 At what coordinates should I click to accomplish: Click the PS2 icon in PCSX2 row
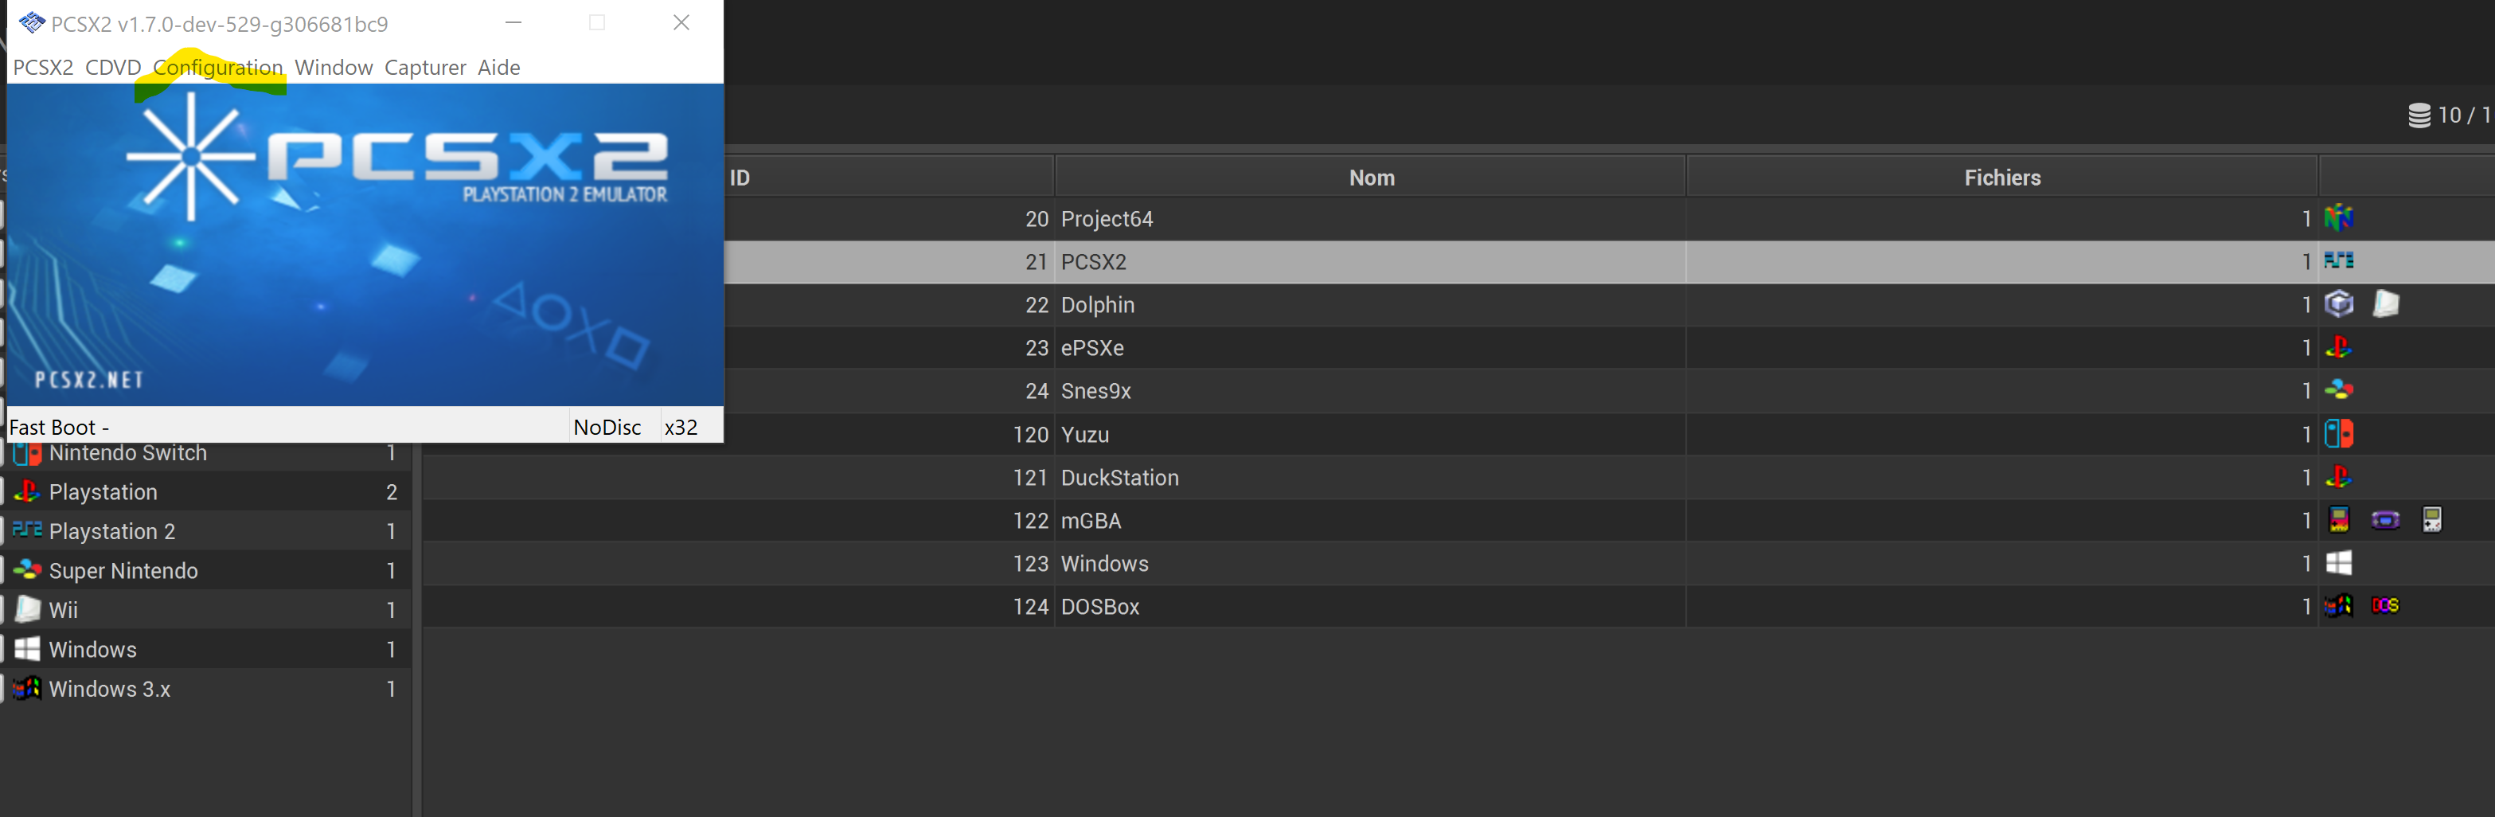pyautogui.click(x=2338, y=260)
